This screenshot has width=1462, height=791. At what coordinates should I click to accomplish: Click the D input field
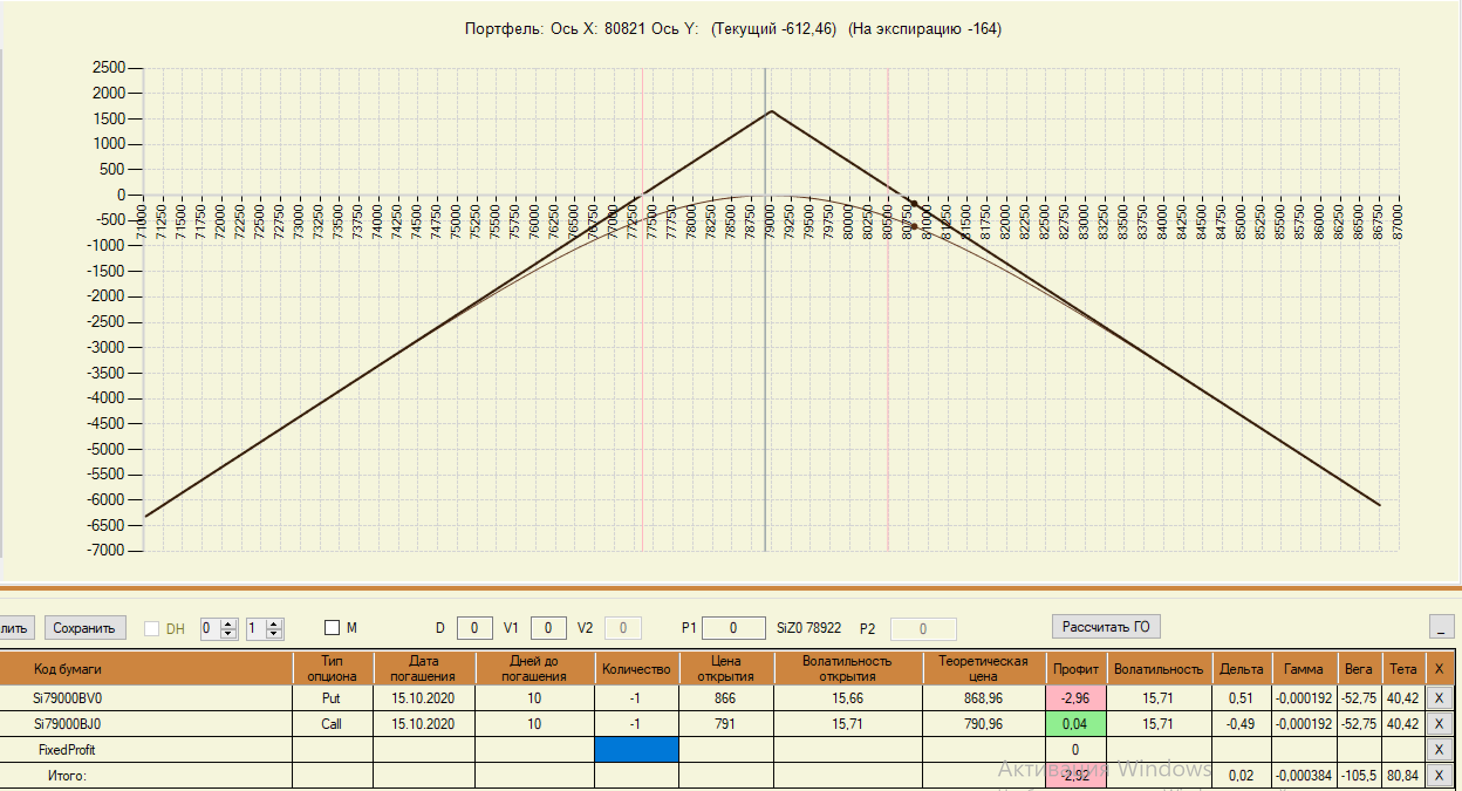474,628
